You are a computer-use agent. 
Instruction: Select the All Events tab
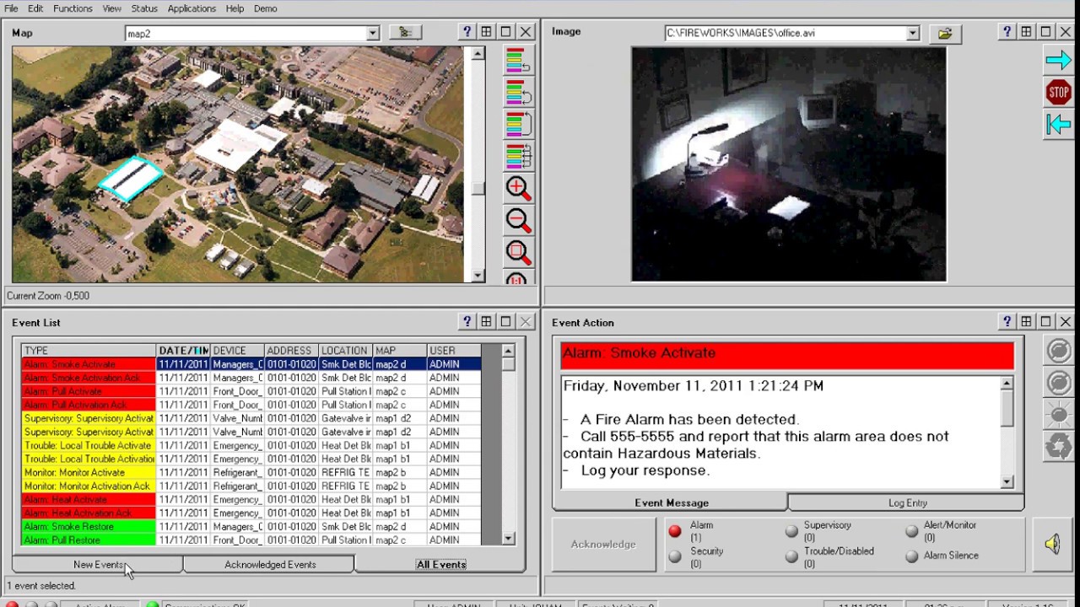(441, 564)
